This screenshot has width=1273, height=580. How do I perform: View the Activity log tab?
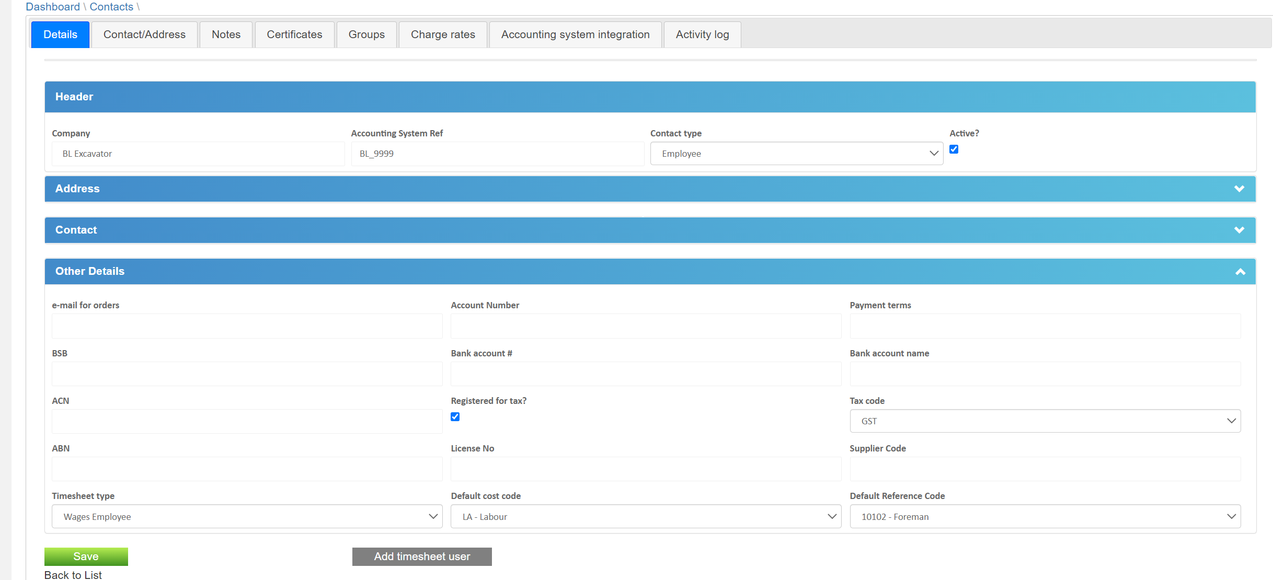[x=702, y=34]
